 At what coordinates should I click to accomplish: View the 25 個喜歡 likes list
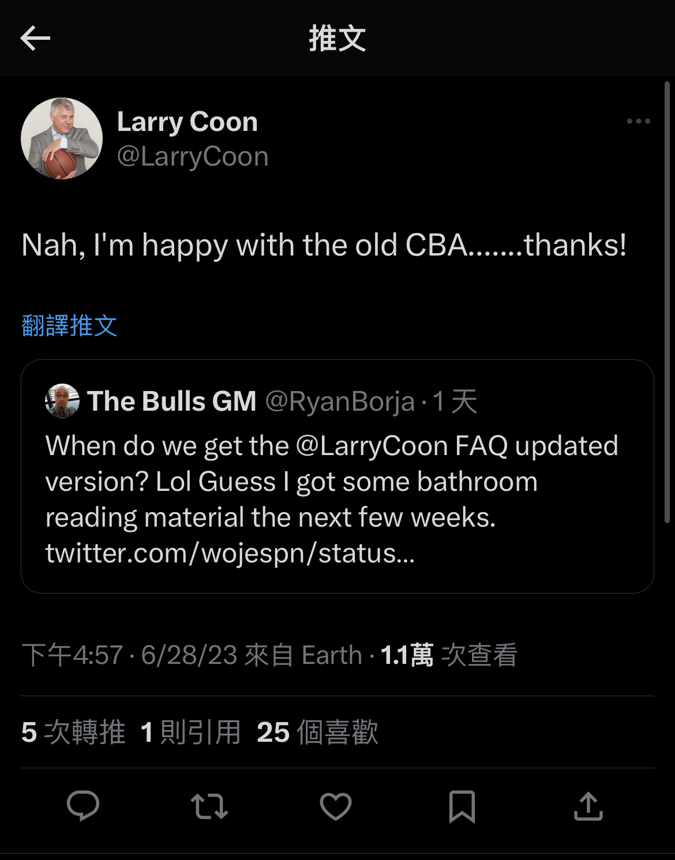click(x=317, y=733)
